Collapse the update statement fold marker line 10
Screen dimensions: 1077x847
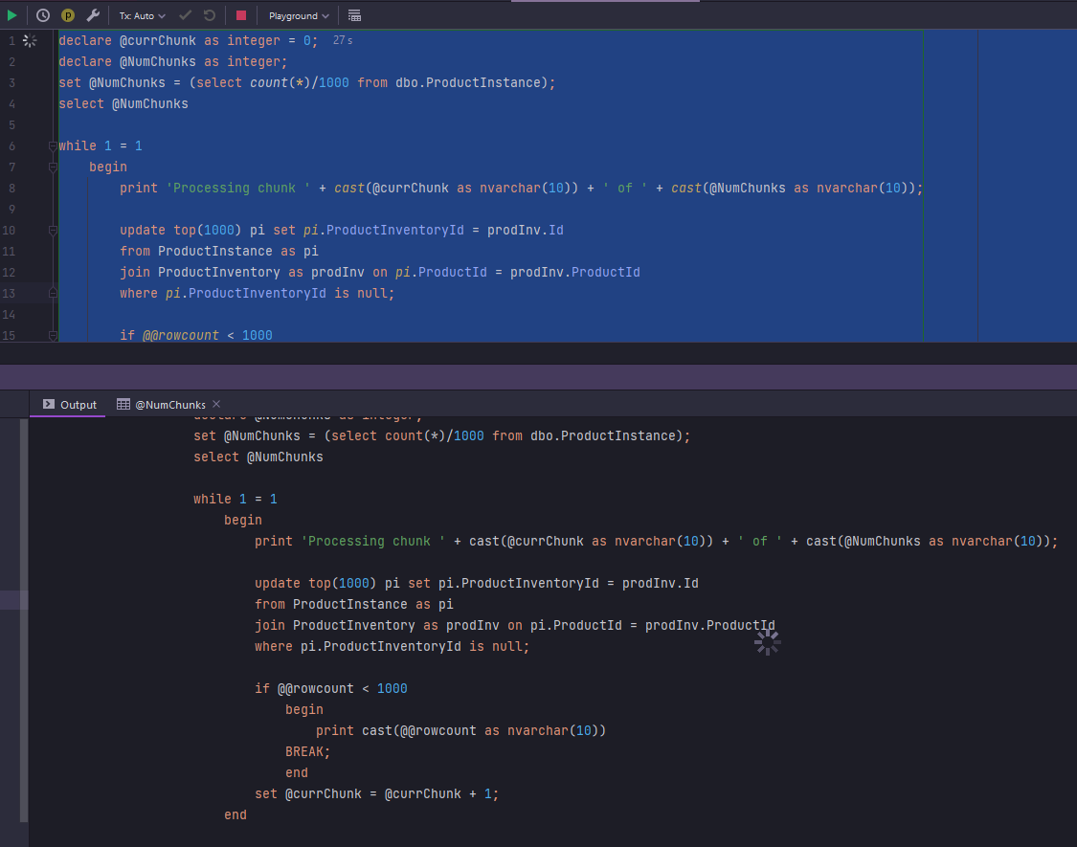(x=53, y=230)
